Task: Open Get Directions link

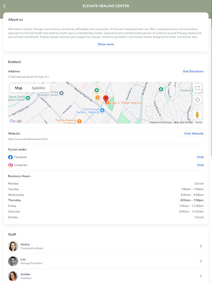Action: [193, 71]
